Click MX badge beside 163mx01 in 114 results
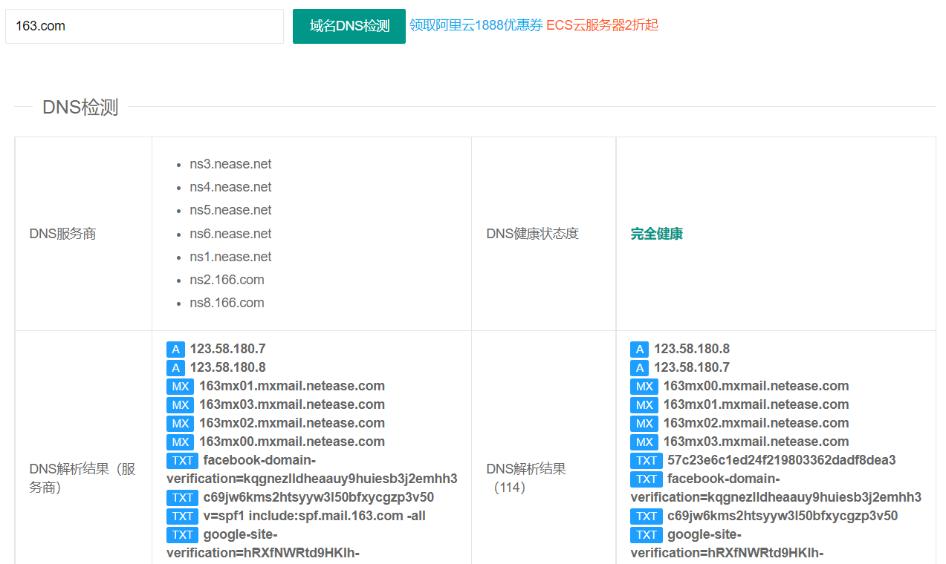Screen dimensions: 946x564 (x=644, y=404)
